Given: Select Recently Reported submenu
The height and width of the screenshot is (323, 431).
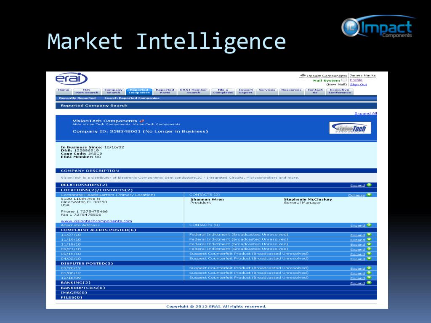Looking at the screenshot, I should click(77, 98).
